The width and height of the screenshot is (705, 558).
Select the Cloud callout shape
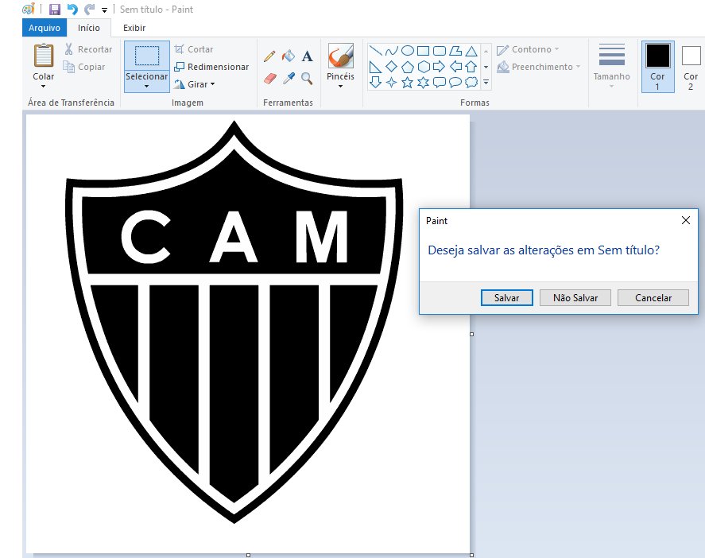471,83
